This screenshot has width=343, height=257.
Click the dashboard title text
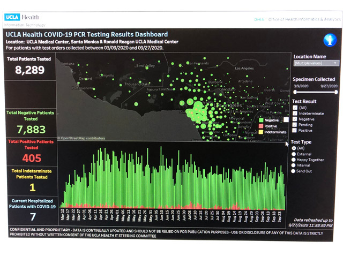(x=87, y=34)
